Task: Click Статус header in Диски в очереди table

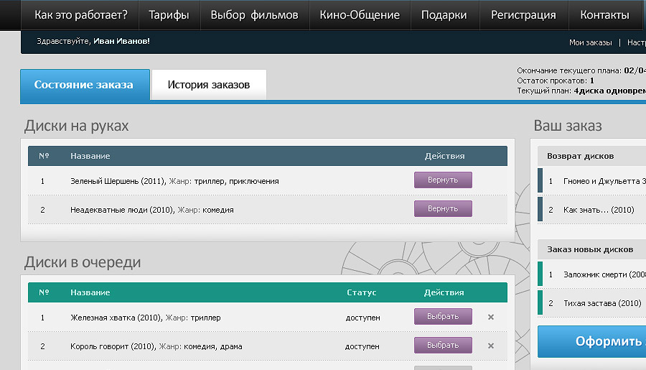Action: click(x=361, y=292)
